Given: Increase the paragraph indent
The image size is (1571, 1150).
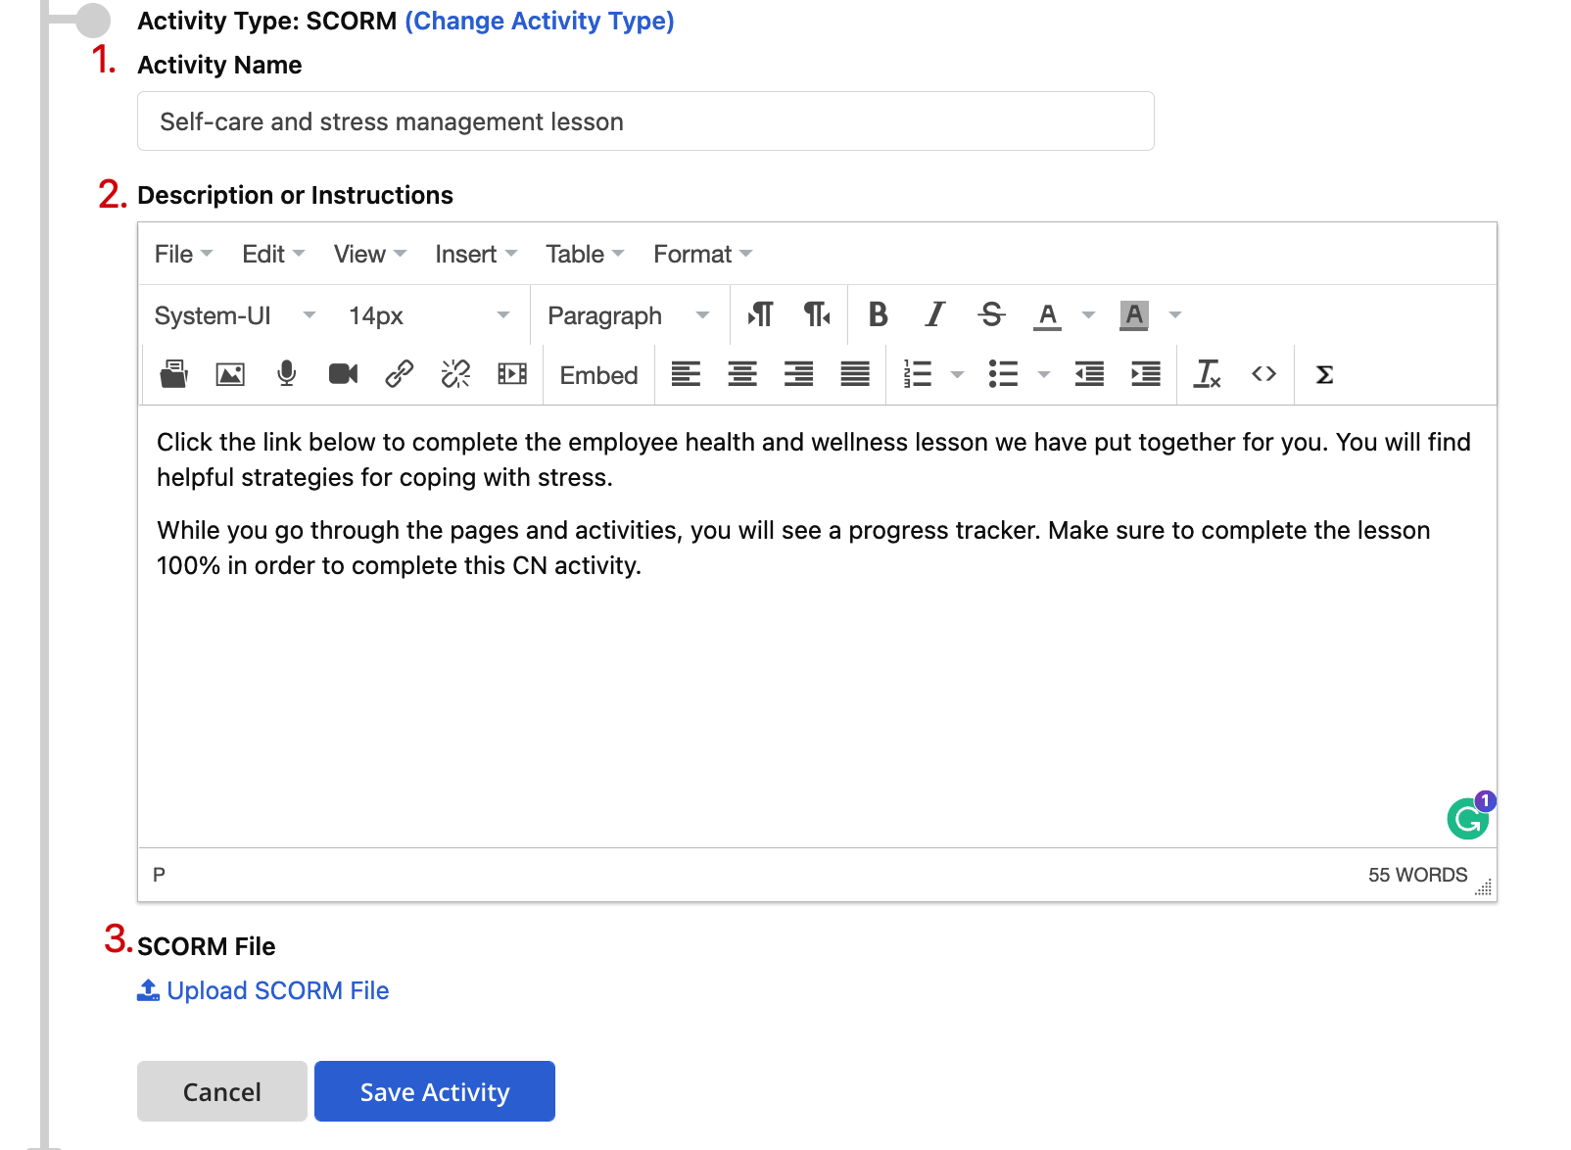Looking at the screenshot, I should click(x=1146, y=374).
